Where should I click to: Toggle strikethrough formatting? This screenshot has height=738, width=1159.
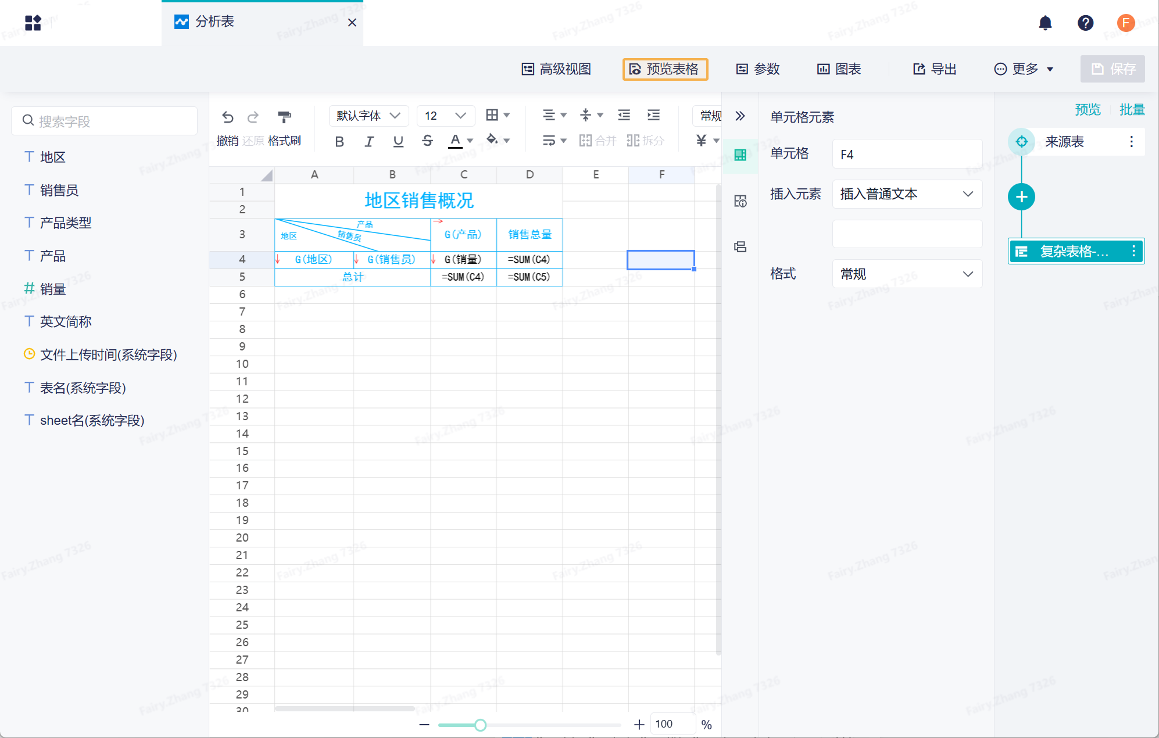(427, 141)
